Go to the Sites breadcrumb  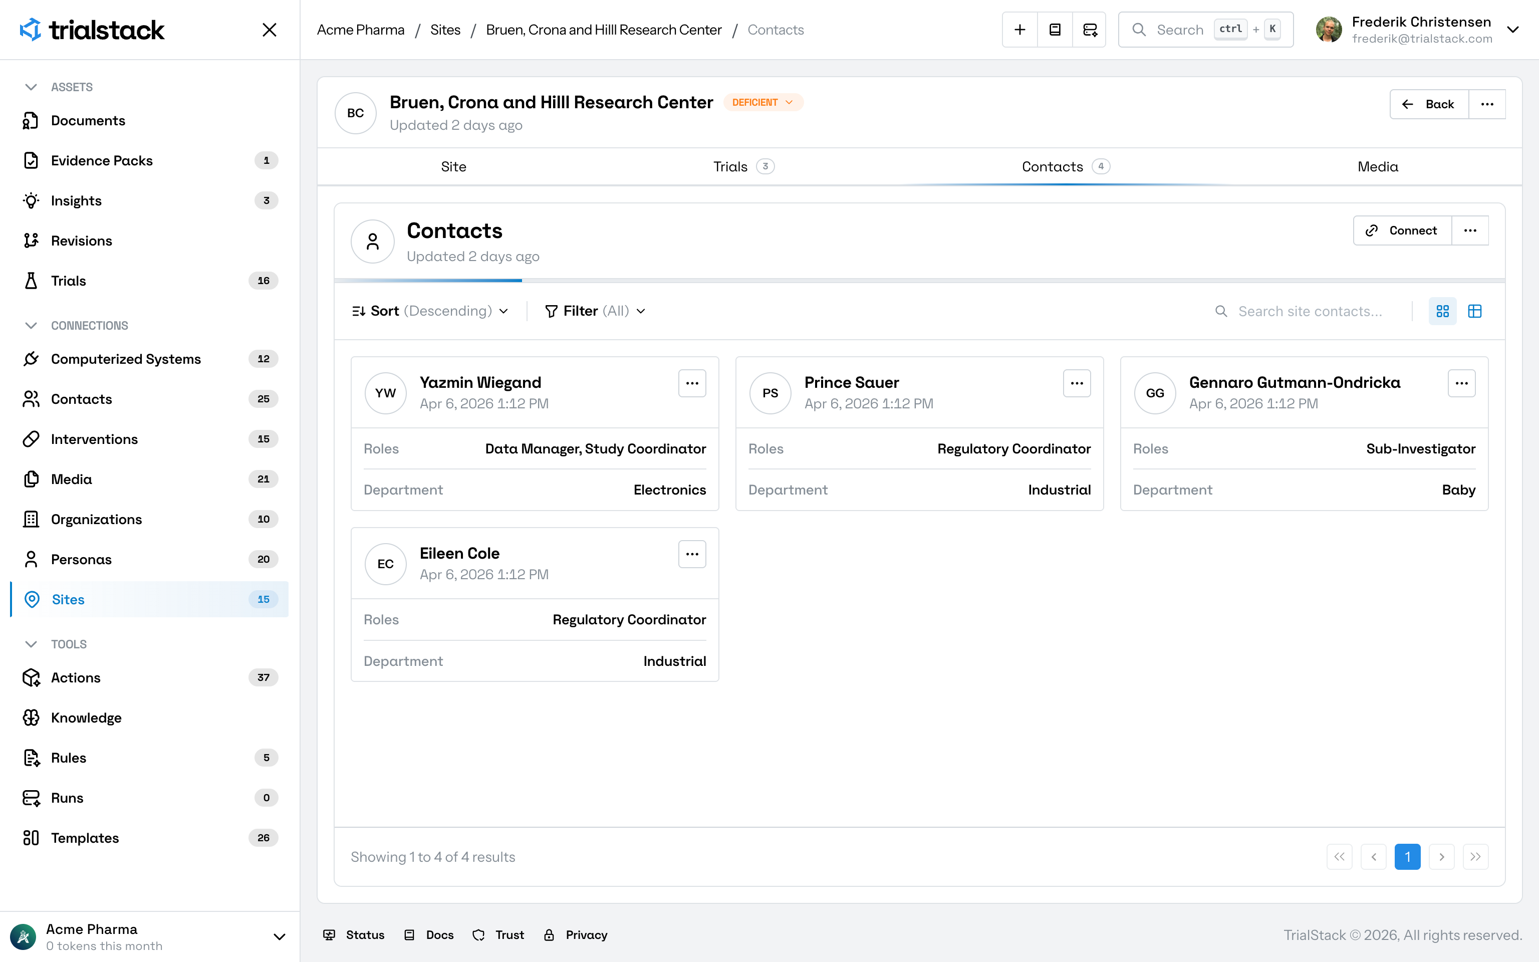(445, 30)
